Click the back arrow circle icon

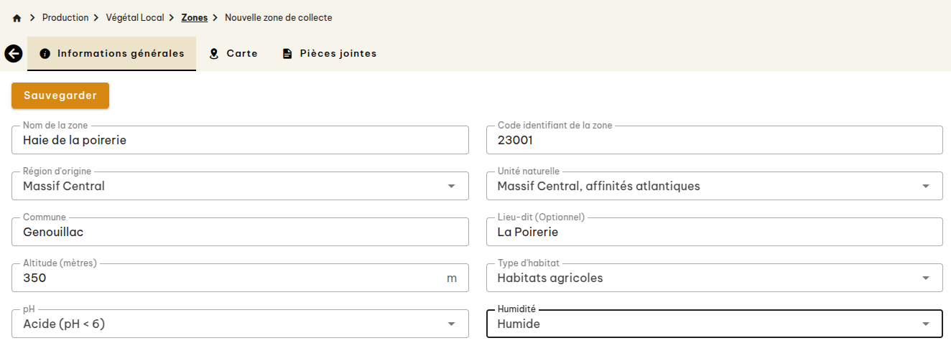tap(14, 53)
